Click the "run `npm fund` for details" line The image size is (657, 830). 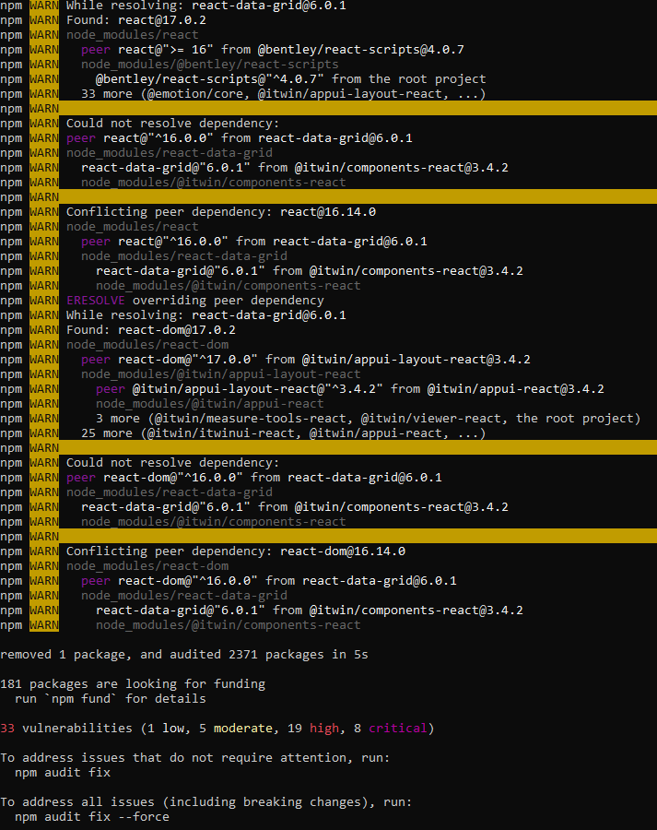click(x=110, y=699)
